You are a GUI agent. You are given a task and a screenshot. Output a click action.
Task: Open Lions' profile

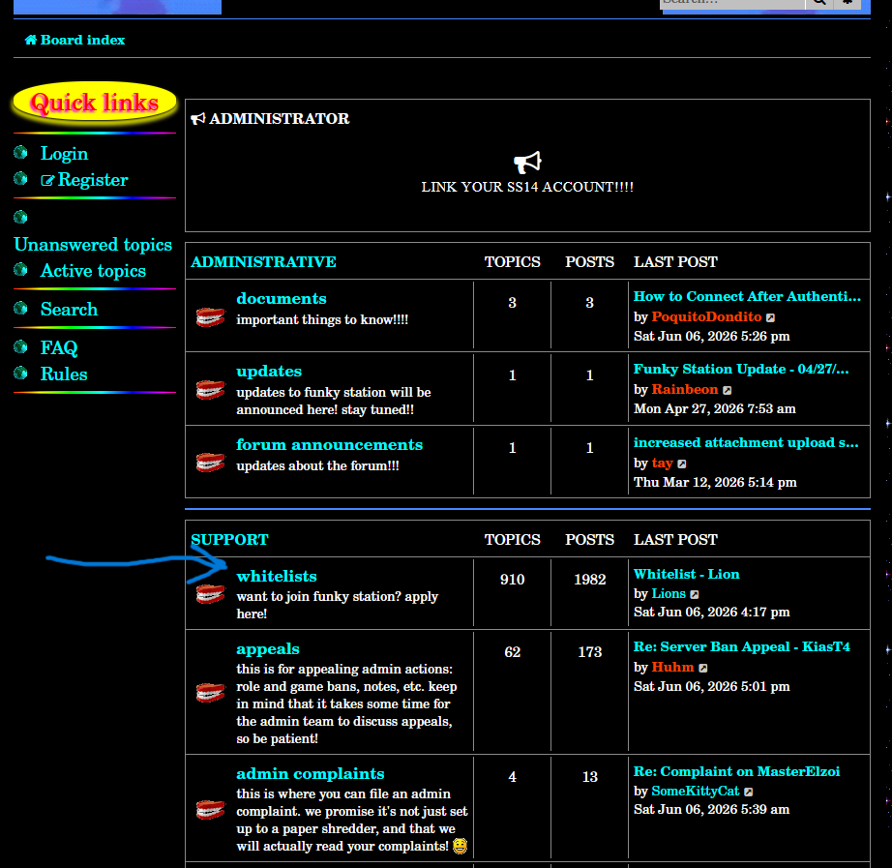click(669, 593)
